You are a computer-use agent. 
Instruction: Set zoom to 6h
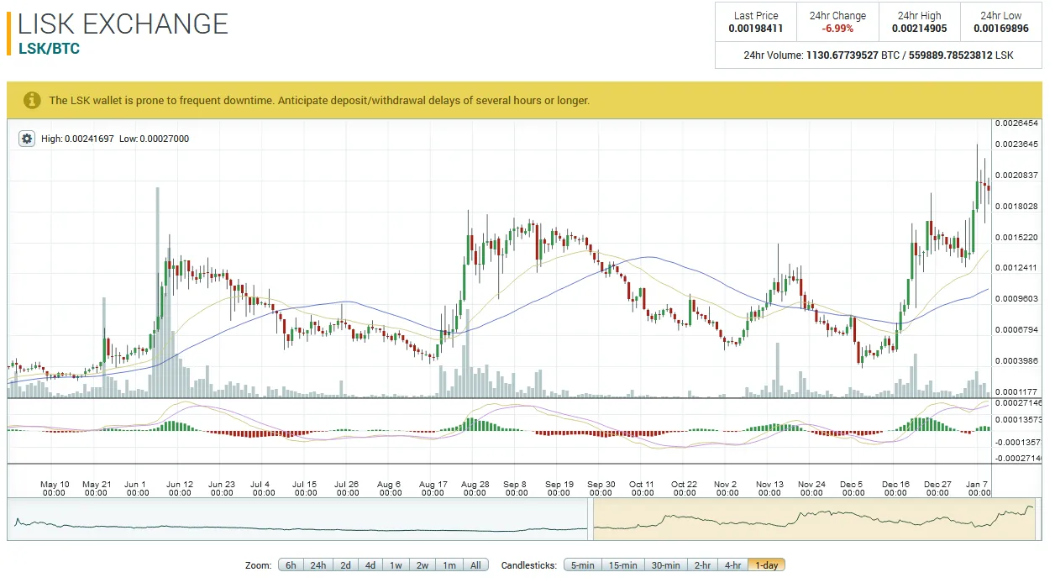(x=291, y=565)
